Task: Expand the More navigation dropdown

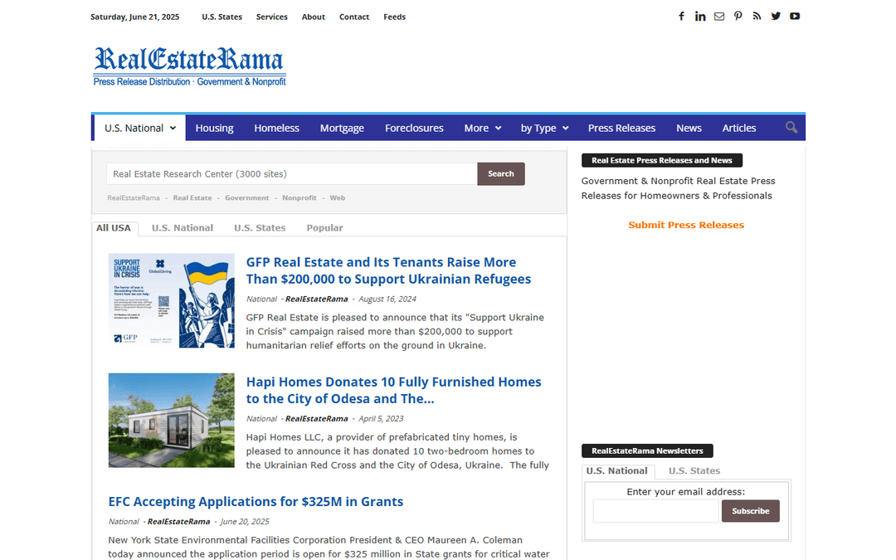Action: (x=482, y=128)
